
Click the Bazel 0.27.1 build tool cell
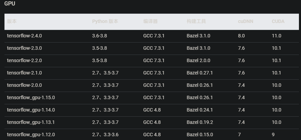(x=200, y=73)
